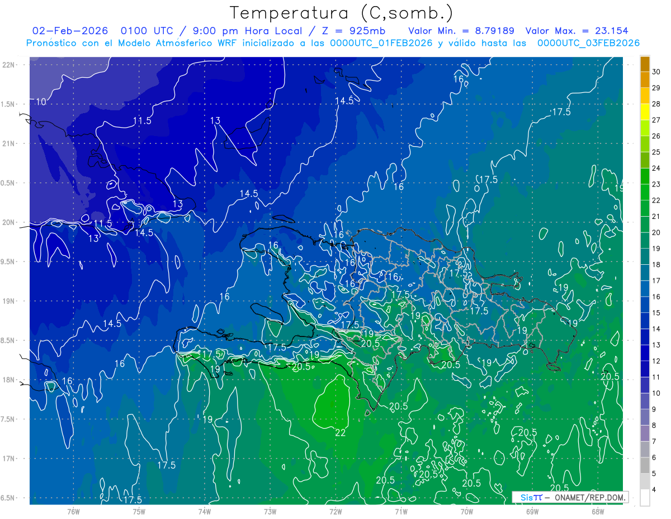Viewport: 671px width, 519px height.
Task: Click the "22N" latitude axis label
Action: 9,65
